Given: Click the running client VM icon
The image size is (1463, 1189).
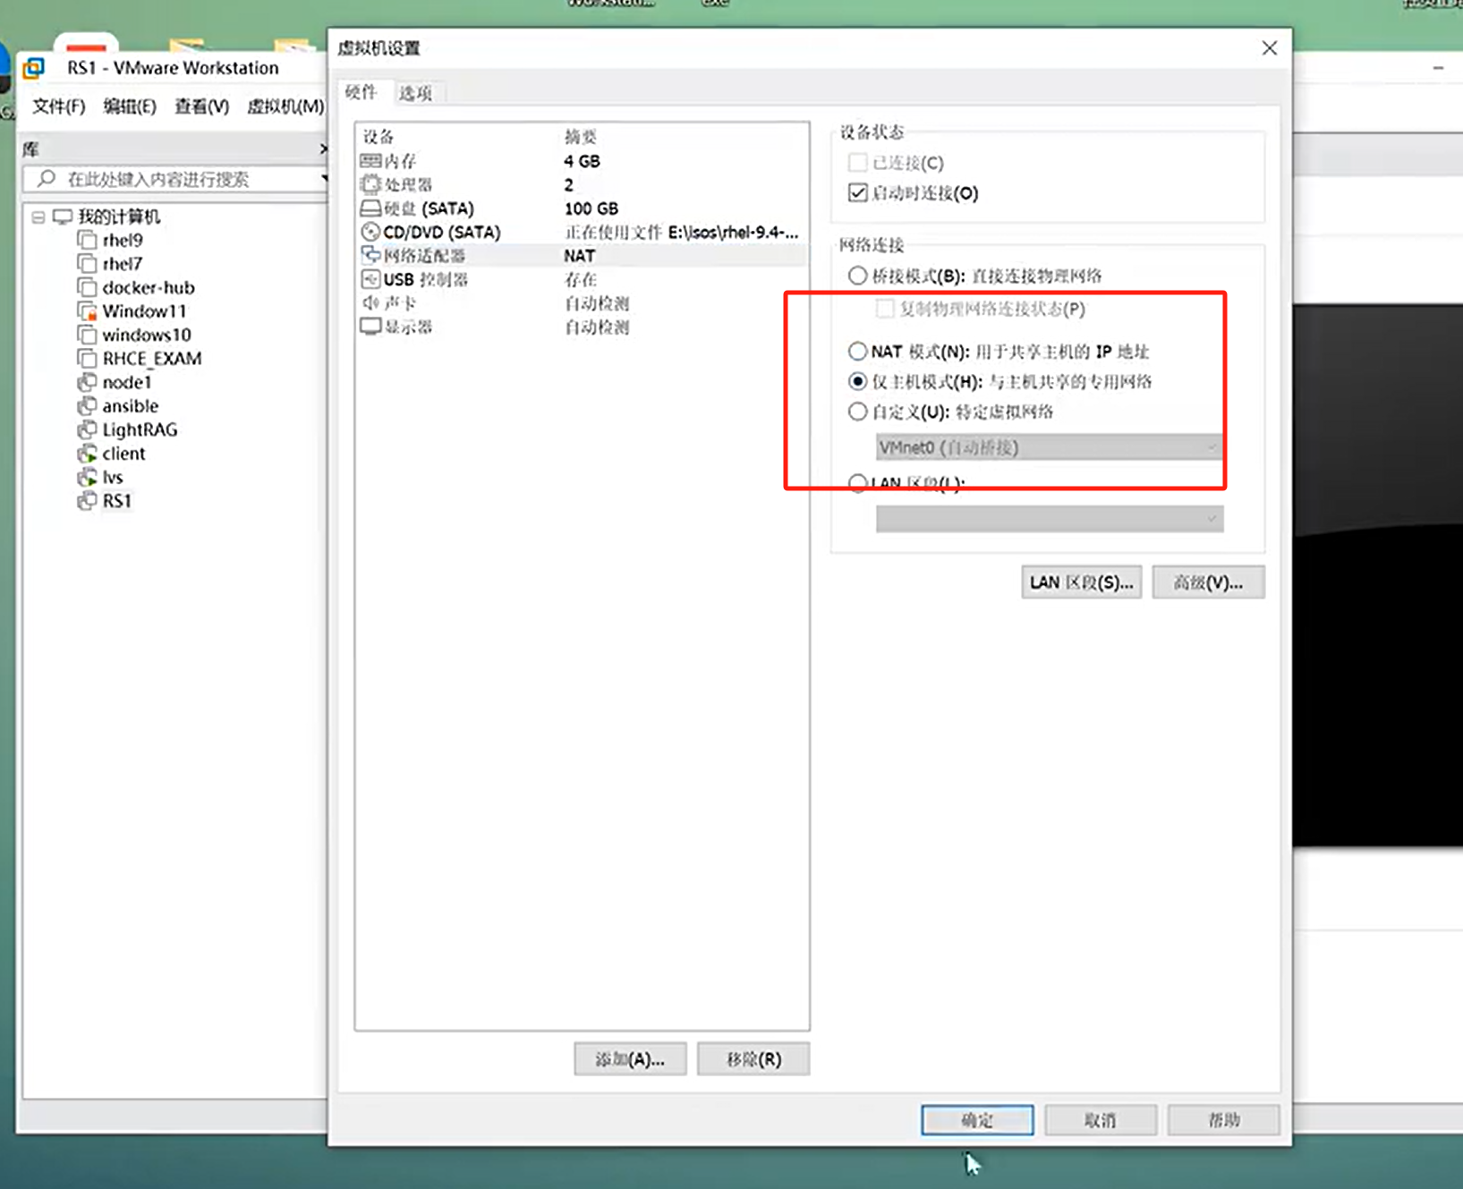Looking at the screenshot, I should [x=87, y=454].
